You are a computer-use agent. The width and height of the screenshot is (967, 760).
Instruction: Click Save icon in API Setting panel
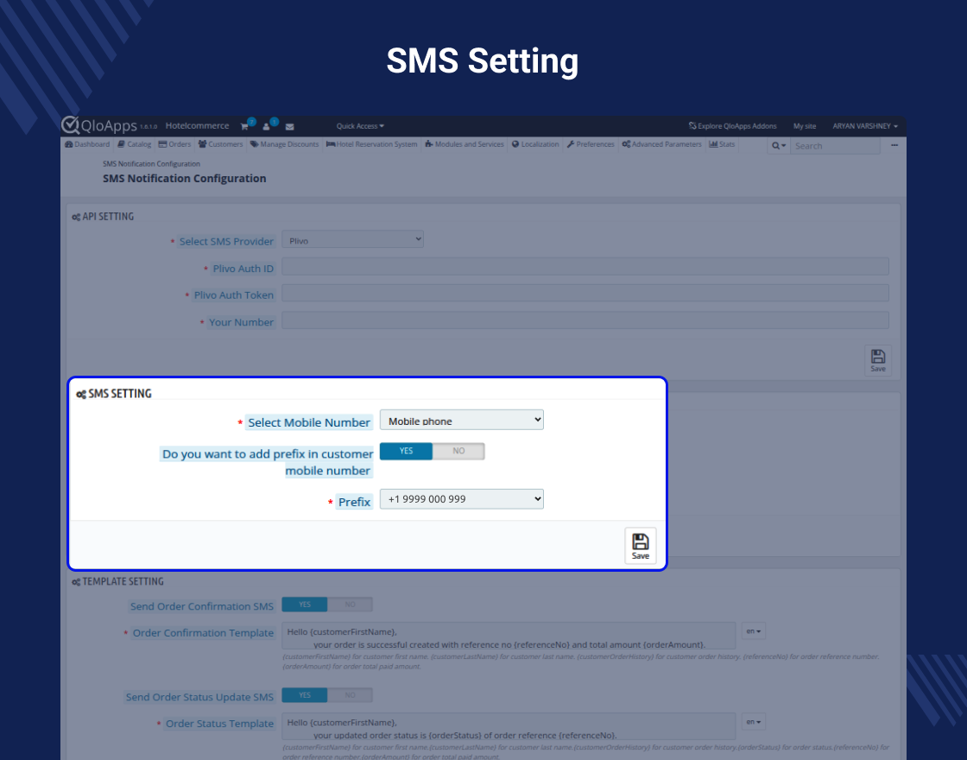coord(877,360)
